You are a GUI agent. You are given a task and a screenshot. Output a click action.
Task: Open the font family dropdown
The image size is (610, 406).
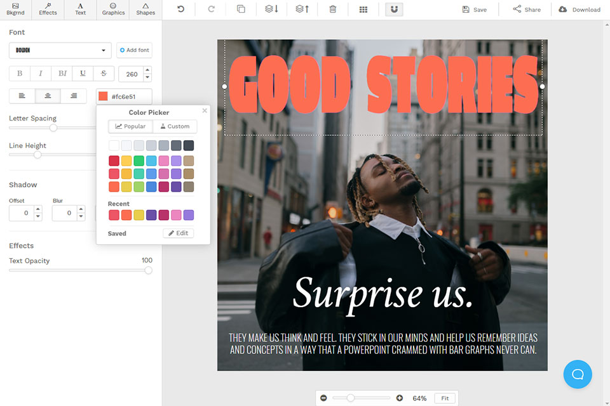coord(60,50)
